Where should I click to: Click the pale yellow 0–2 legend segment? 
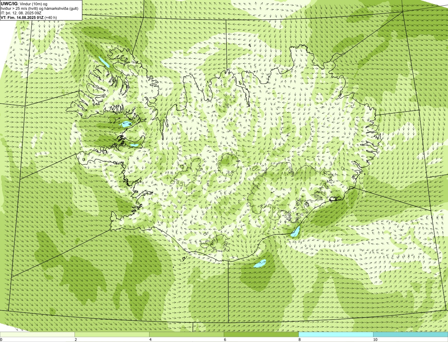[x=37, y=335]
